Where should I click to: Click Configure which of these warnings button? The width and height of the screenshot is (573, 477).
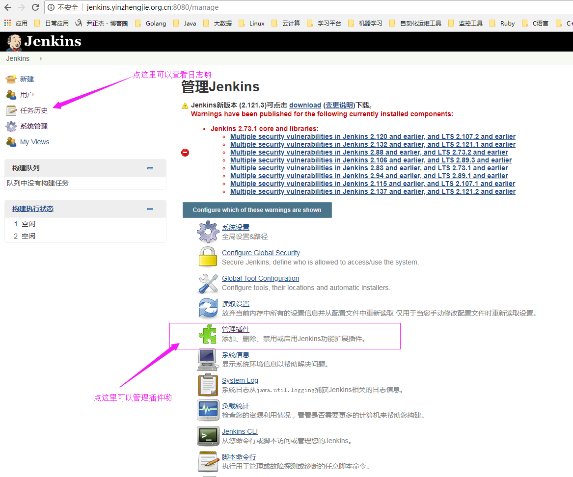pos(257,210)
